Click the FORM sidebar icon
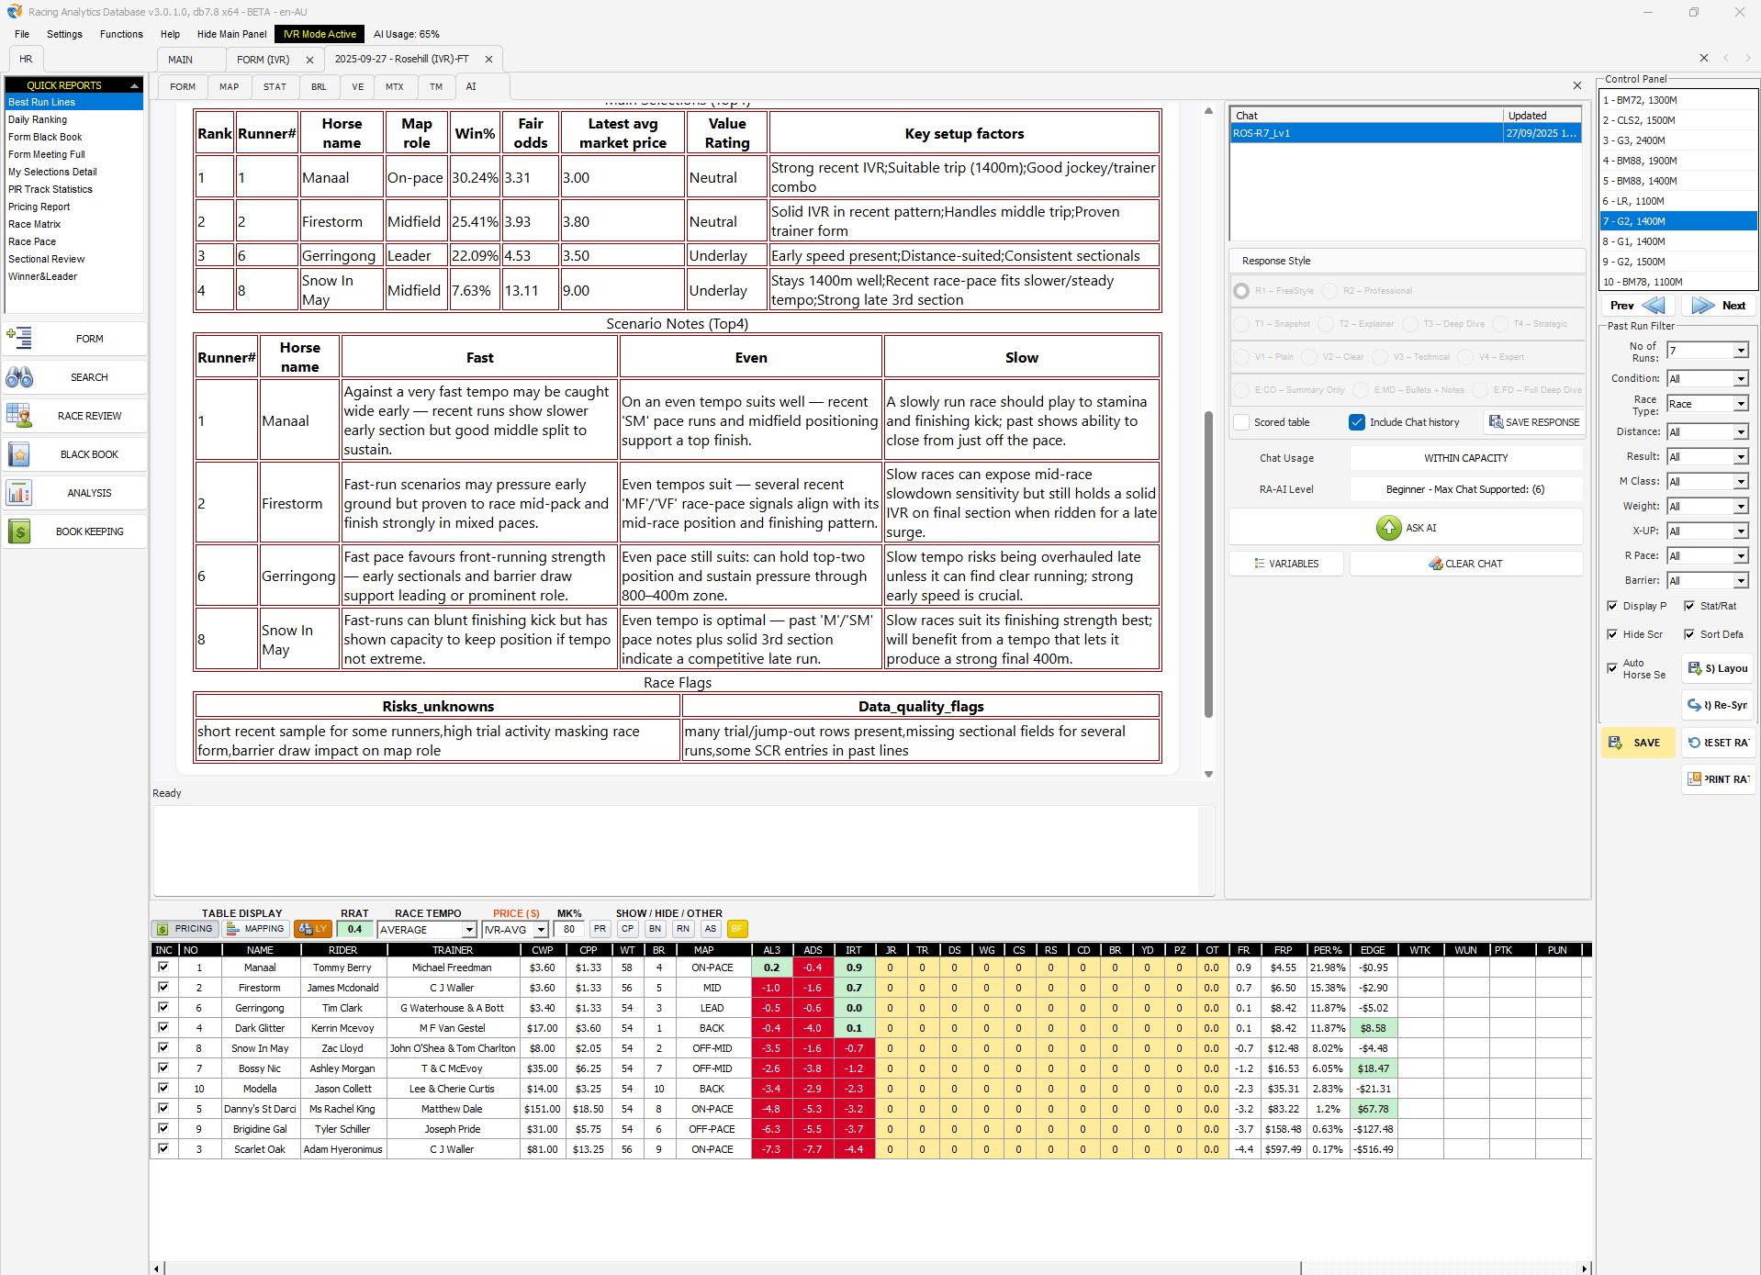The width and height of the screenshot is (1761, 1275). pos(19,339)
